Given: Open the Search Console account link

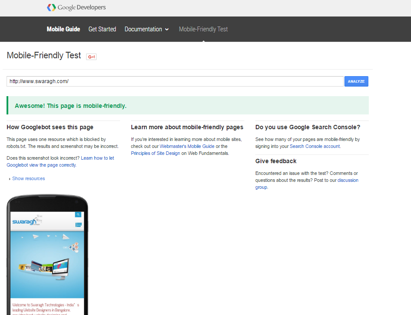Looking at the screenshot, I should click(x=314, y=146).
